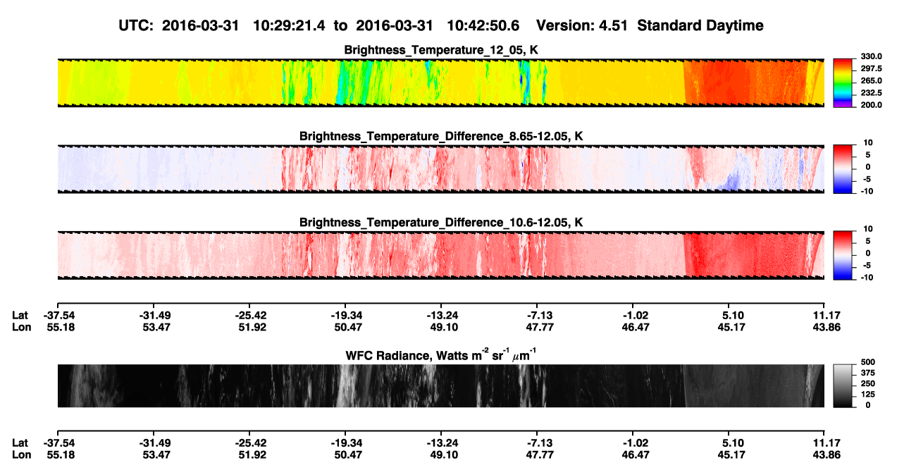The height and width of the screenshot is (470, 916).
Task: Select the WFC Radiance grayscale image strip
Action: [x=440, y=385]
